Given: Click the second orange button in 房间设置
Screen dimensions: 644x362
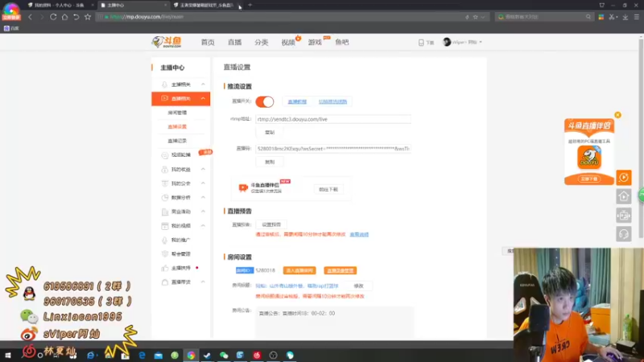Looking at the screenshot, I should pos(340,270).
